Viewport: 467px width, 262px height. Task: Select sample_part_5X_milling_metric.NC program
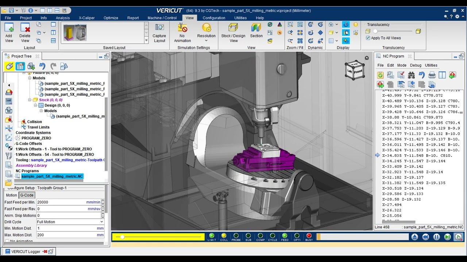52,176
